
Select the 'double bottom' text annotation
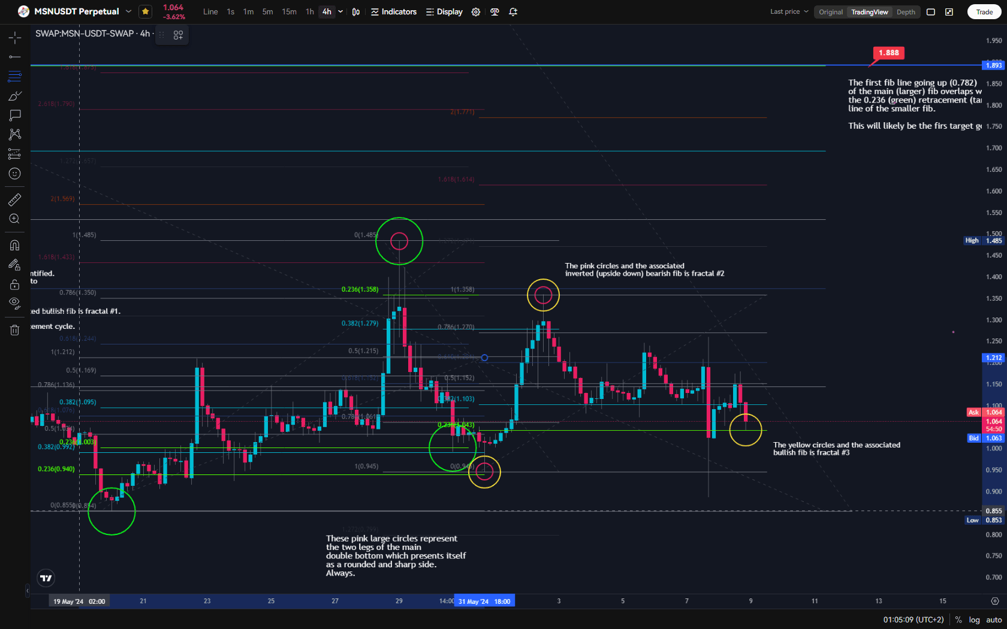coord(396,556)
